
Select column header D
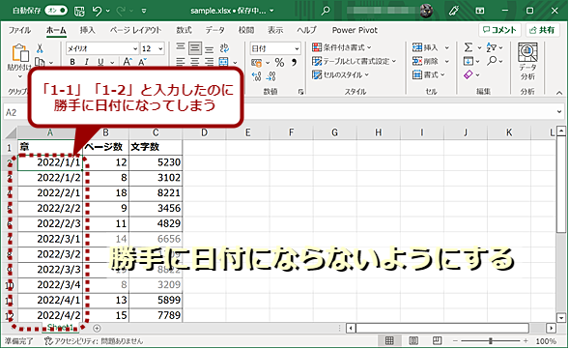coord(204,132)
